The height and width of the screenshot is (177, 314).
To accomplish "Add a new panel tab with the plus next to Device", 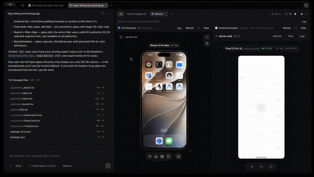I will coord(172,14).
